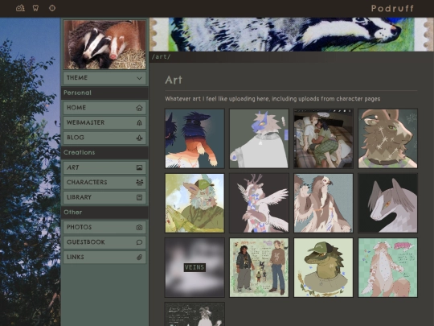Click the picture icon on ART row

coord(139,167)
